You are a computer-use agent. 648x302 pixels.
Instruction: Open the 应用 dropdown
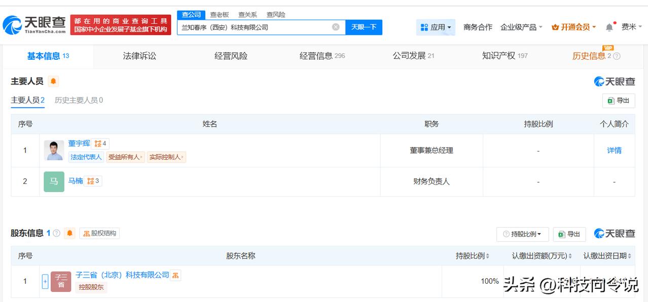pyautogui.click(x=436, y=27)
